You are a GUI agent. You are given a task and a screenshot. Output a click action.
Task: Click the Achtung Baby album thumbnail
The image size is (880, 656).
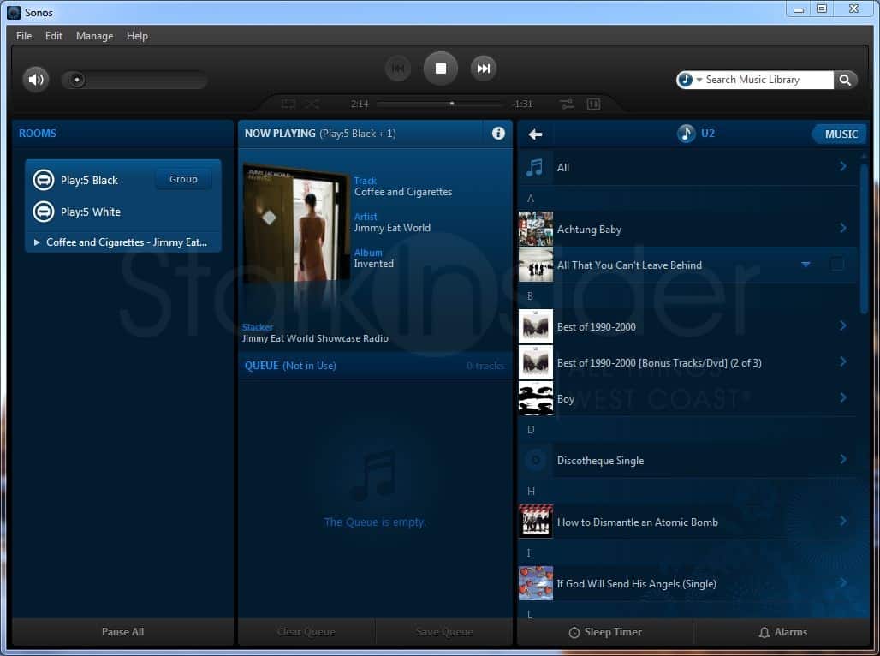click(x=535, y=229)
